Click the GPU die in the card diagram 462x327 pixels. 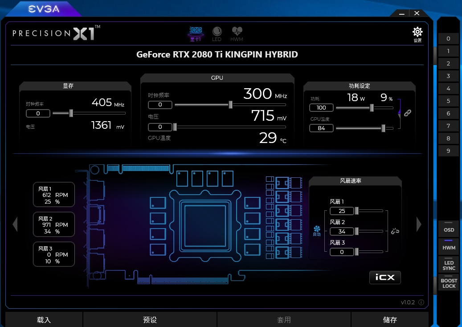point(205,226)
